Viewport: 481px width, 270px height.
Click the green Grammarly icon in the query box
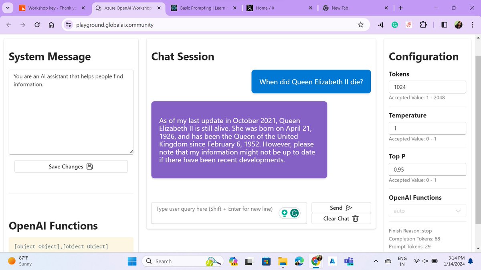coord(295,213)
